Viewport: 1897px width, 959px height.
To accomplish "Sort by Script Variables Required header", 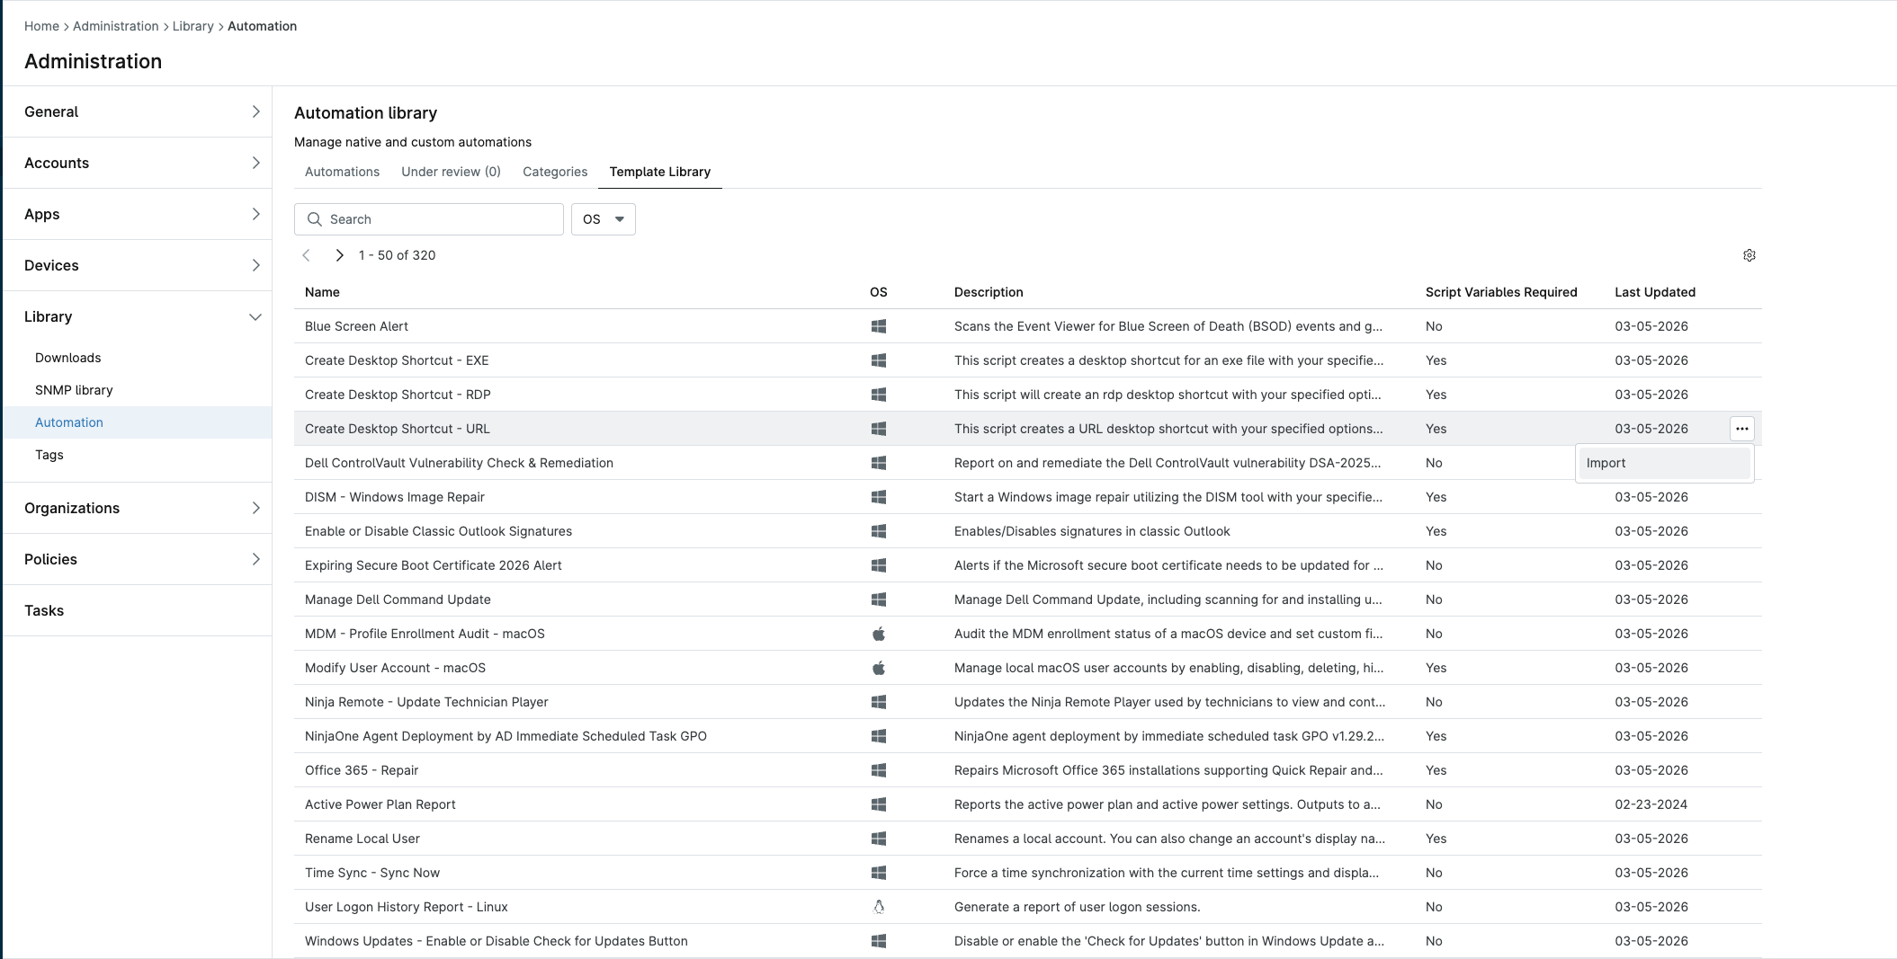I will (x=1500, y=292).
